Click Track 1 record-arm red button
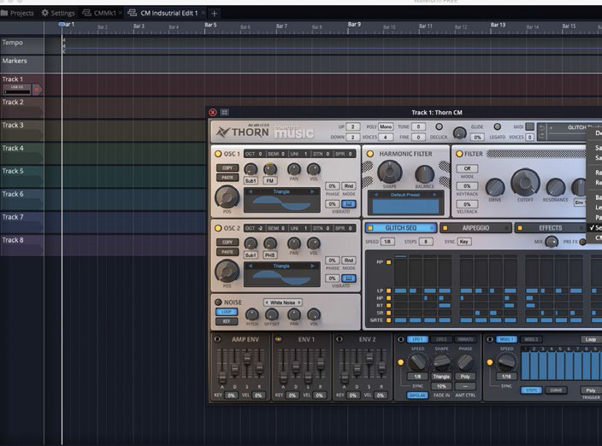Image resolution: width=602 pixels, height=446 pixels. (x=37, y=90)
